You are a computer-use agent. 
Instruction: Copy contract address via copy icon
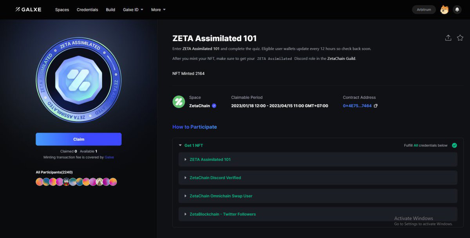pos(375,106)
